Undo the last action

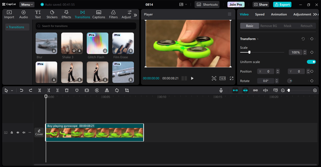click(22, 90)
